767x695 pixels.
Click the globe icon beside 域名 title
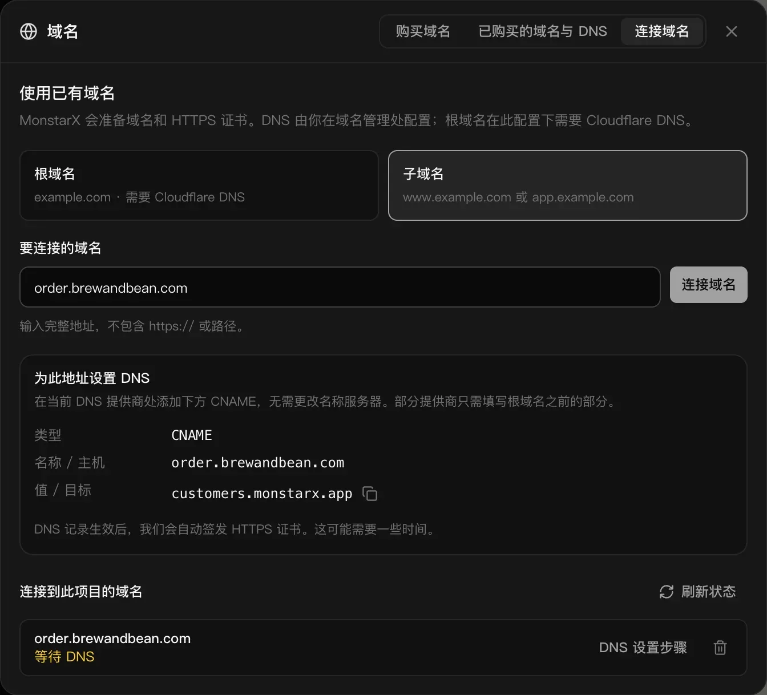29,31
